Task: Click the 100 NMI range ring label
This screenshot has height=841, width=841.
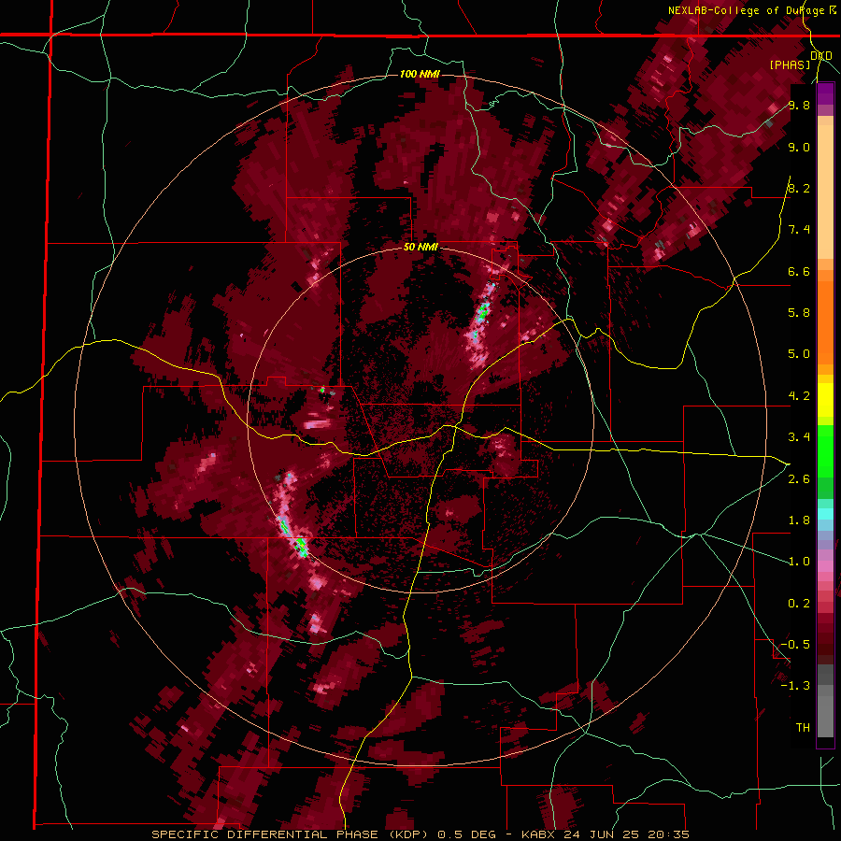Action: [420, 74]
